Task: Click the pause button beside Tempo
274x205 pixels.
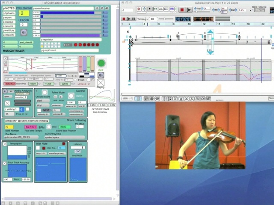Action: point(134,19)
